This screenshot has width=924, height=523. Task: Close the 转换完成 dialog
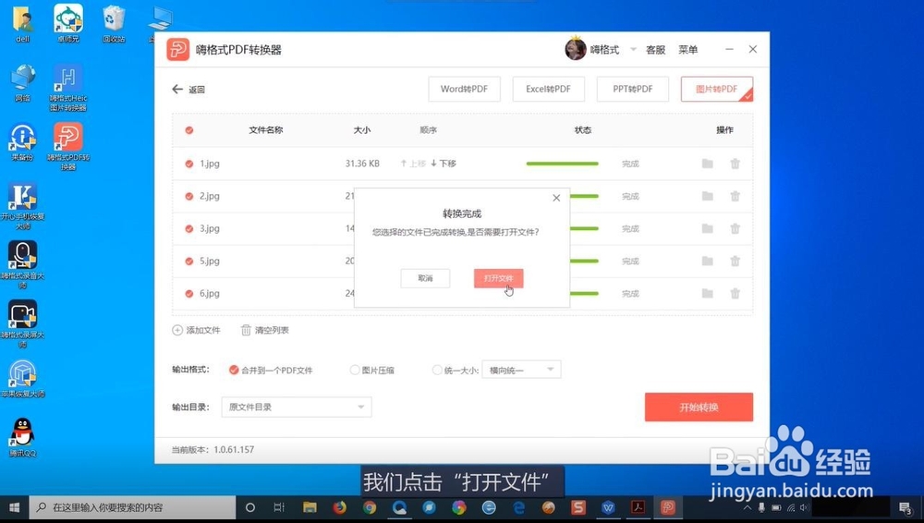click(x=556, y=198)
